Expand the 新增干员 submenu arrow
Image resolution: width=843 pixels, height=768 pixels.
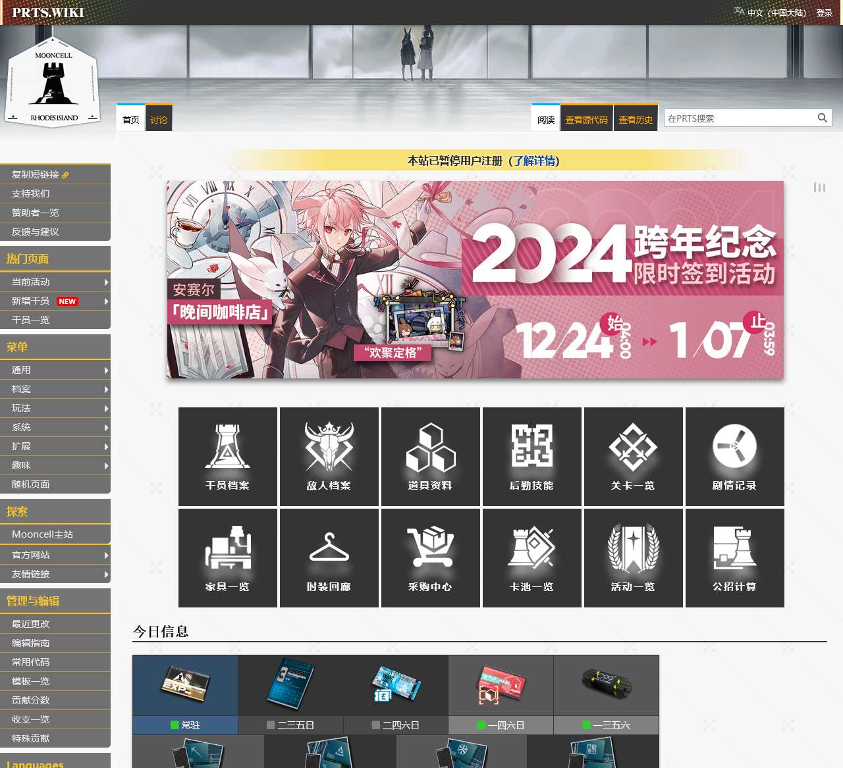click(106, 301)
